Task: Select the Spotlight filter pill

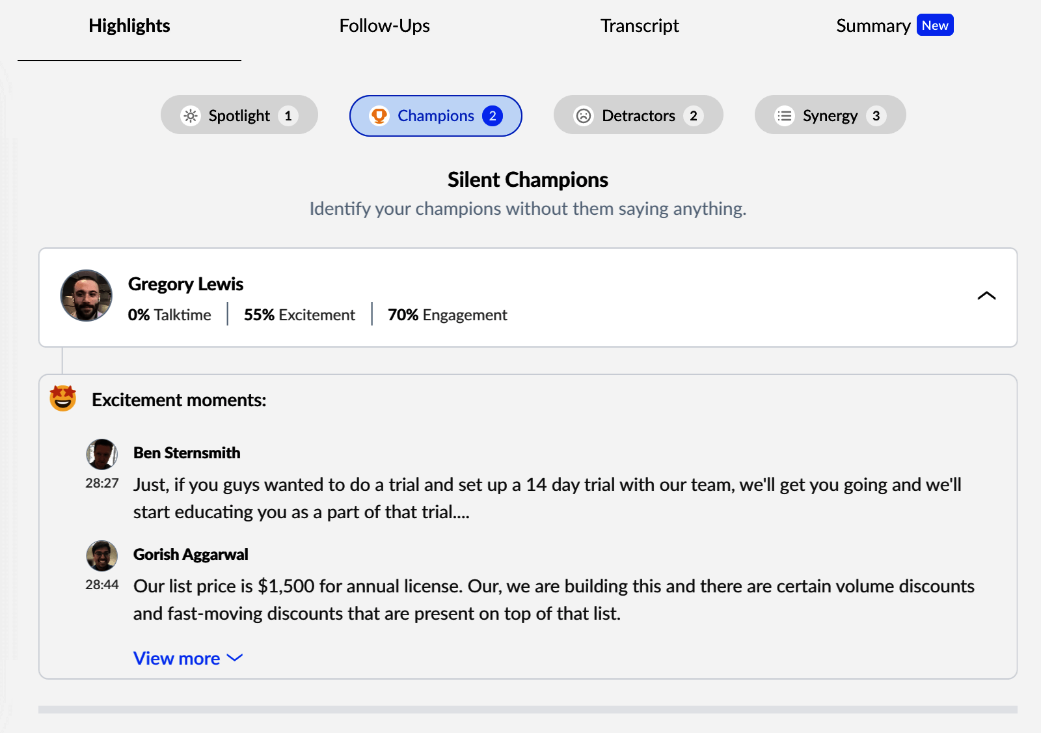Action: 239,115
